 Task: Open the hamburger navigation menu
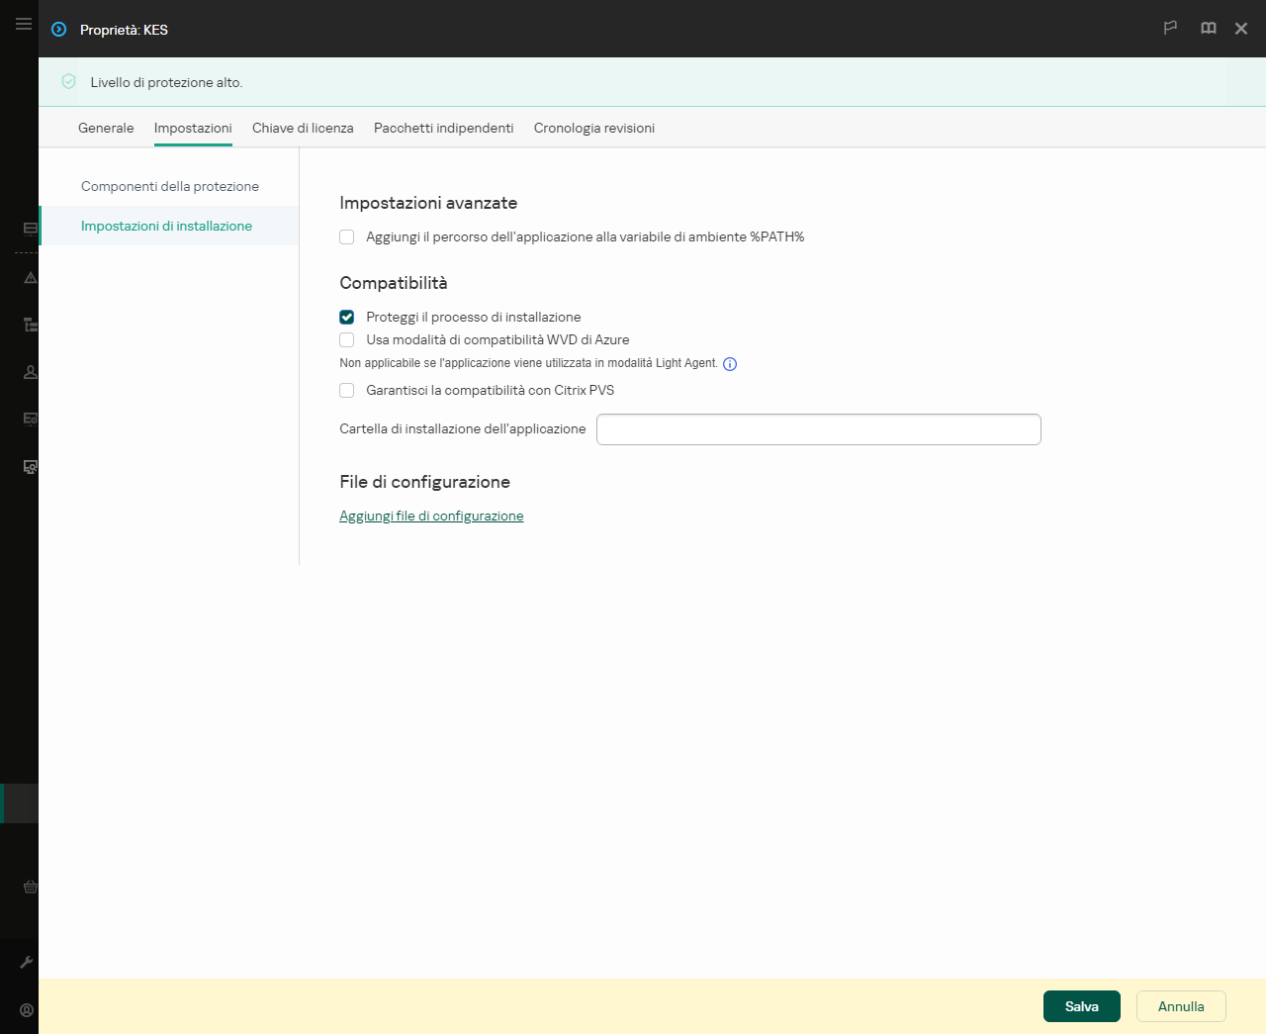point(23,24)
